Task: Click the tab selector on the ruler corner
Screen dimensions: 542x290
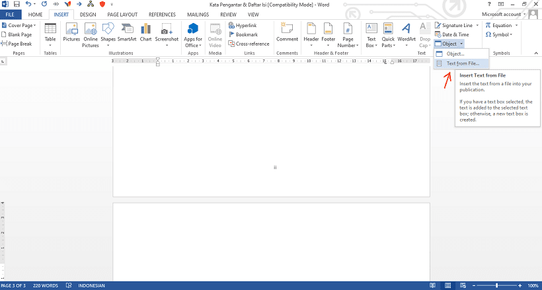Action: pos(3,61)
